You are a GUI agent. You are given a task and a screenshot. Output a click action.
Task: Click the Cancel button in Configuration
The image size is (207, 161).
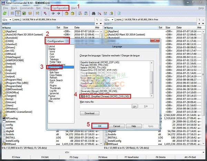click(x=117, y=126)
